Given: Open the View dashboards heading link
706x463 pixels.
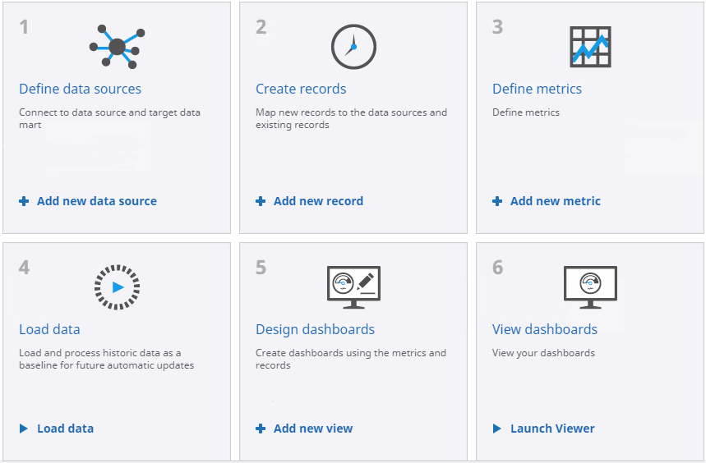Looking at the screenshot, I should coord(545,329).
